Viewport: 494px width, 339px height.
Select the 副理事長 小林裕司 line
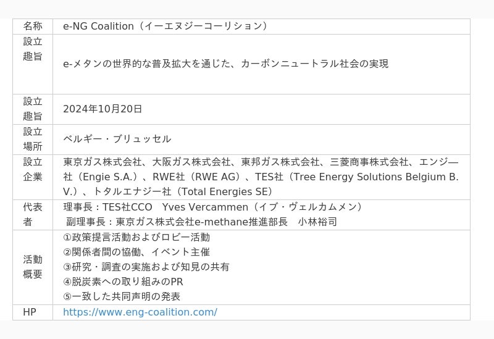pyautogui.click(x=201, y=222)
